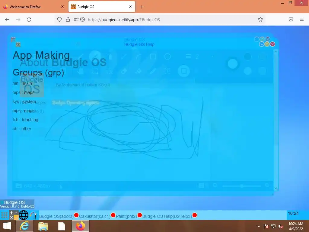Adjust the Paint window zoom slider
This screenshot has height=232, width=309.
click(242, 186)
